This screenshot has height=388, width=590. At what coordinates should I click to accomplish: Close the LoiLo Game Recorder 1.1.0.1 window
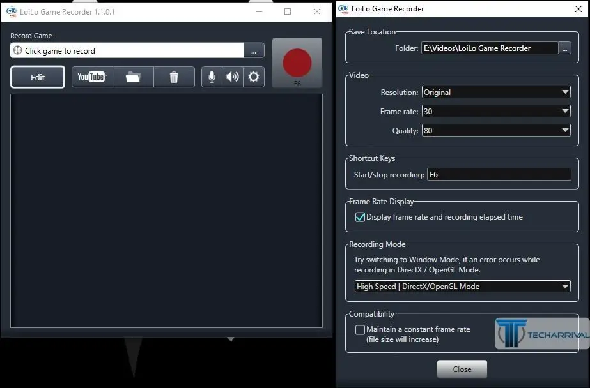317,11
